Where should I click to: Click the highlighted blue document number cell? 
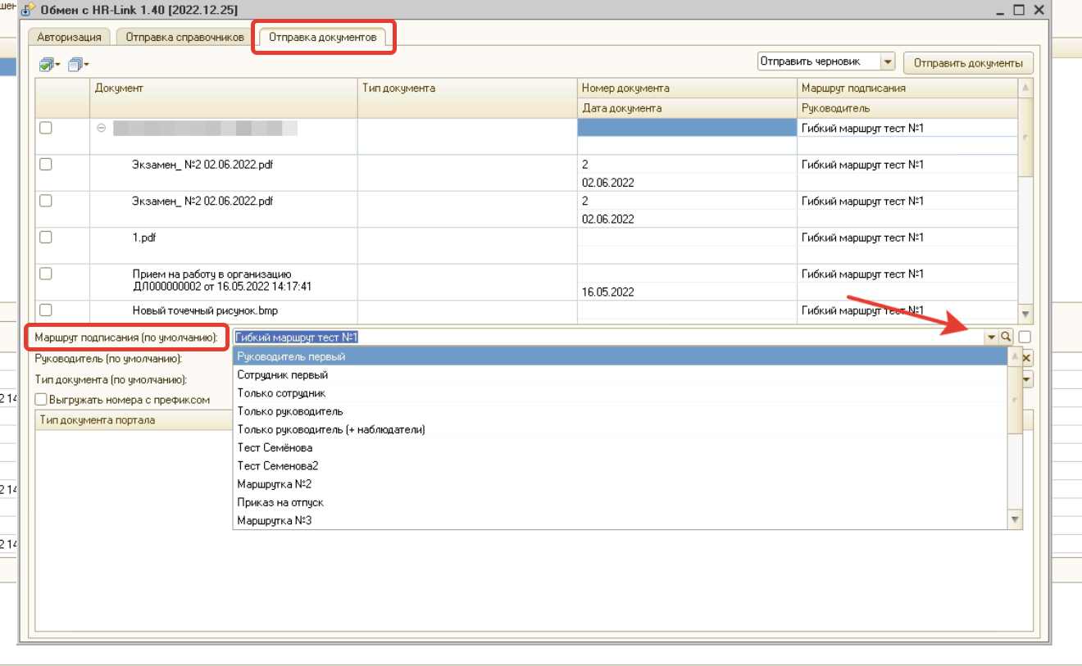(687, 128)
